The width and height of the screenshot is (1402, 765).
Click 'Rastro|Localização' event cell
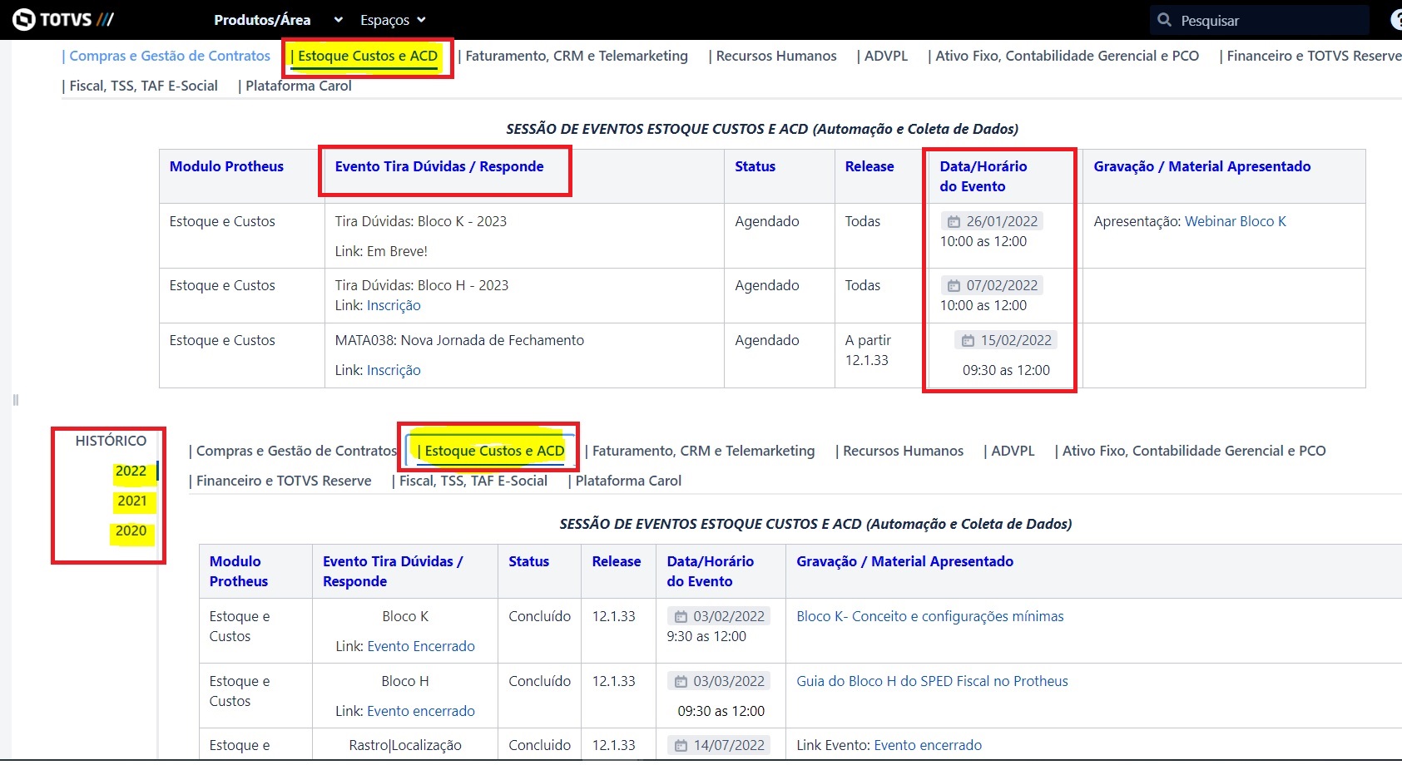[405, 745]
